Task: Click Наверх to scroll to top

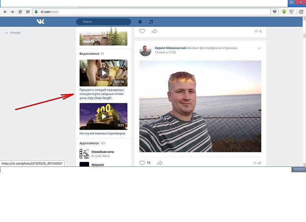Action: pos(13,33)
